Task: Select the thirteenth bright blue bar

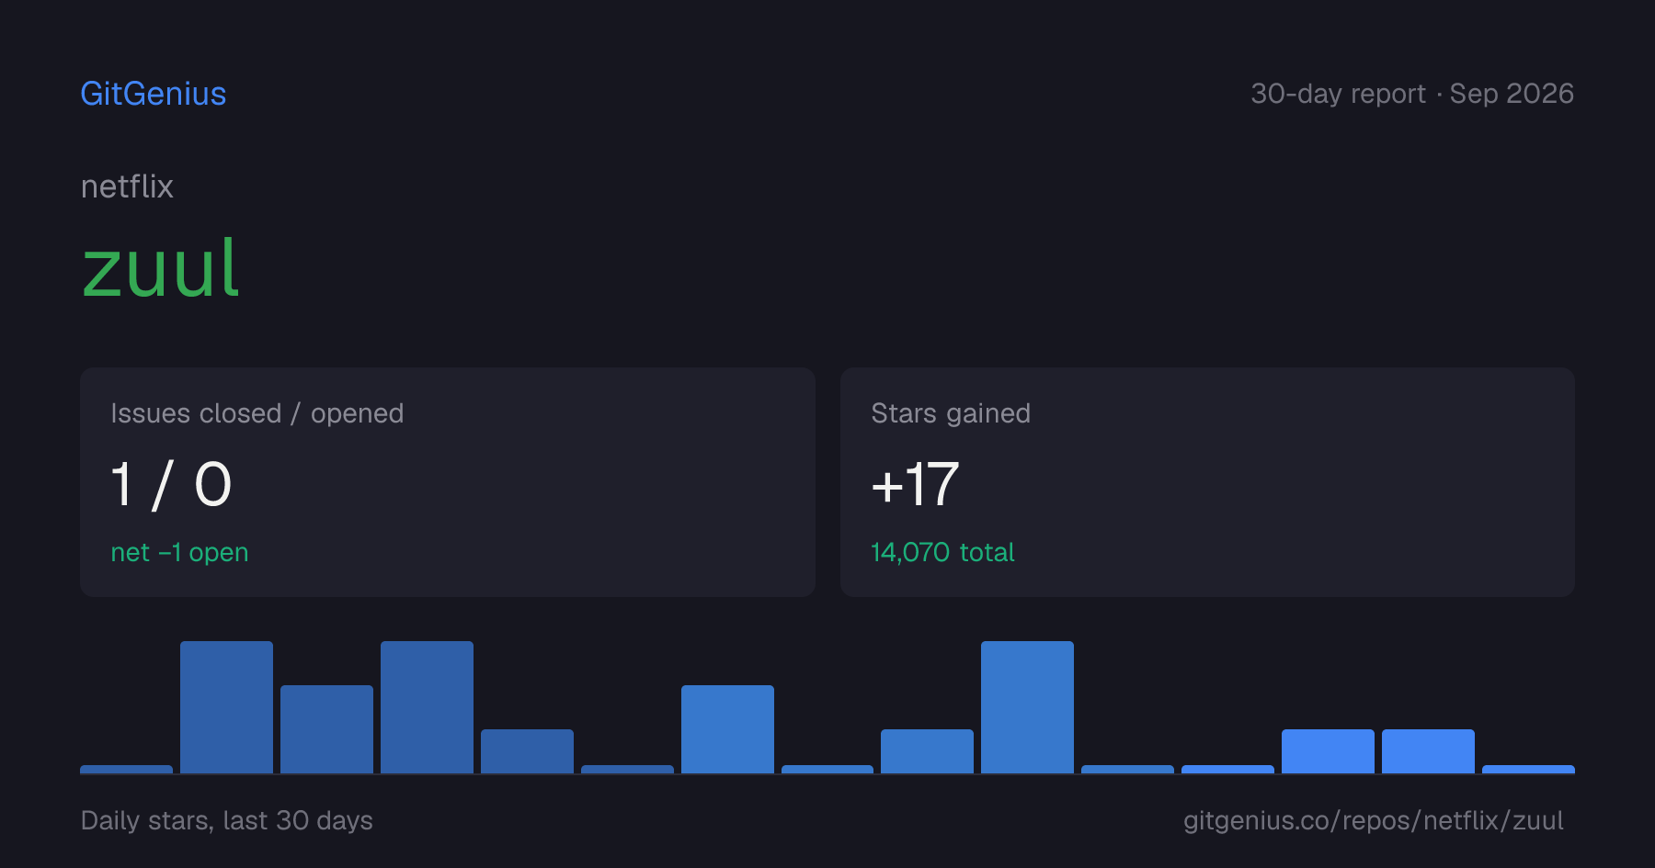Action: 1328,751
